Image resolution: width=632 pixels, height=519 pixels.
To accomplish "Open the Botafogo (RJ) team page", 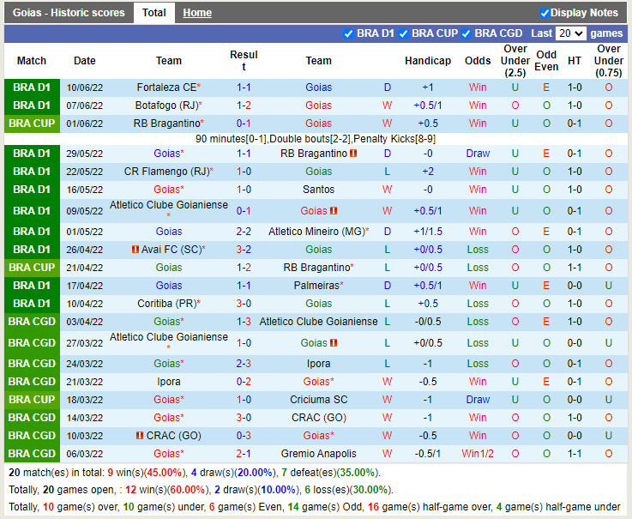I will (166, 106).
